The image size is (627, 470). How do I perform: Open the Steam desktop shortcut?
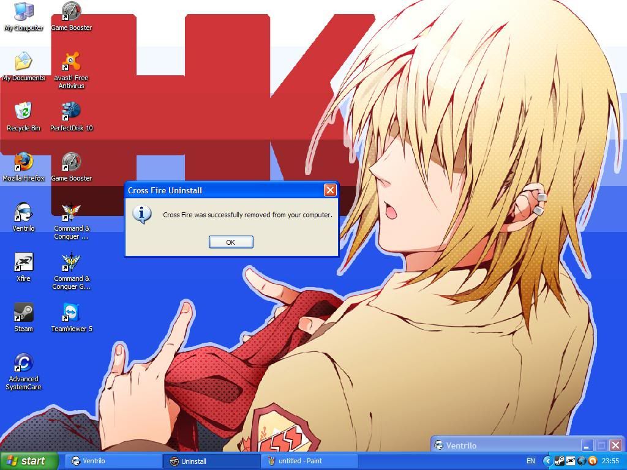coord(23,314)
